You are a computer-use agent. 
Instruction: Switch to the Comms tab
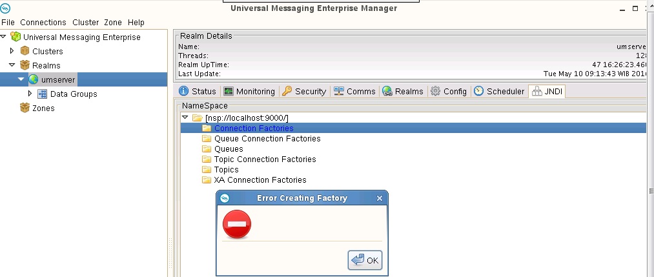[x=355, y=91]
